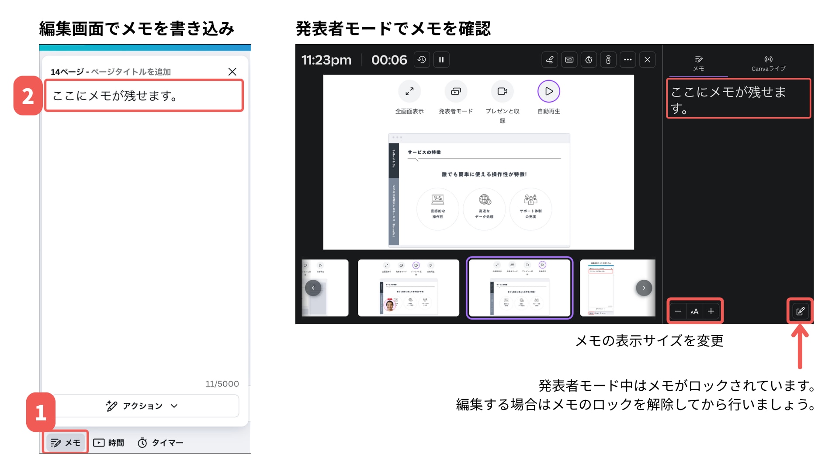Increase memo text size with plus
This screenshot has height=472, width=839.
coord(711,311)
